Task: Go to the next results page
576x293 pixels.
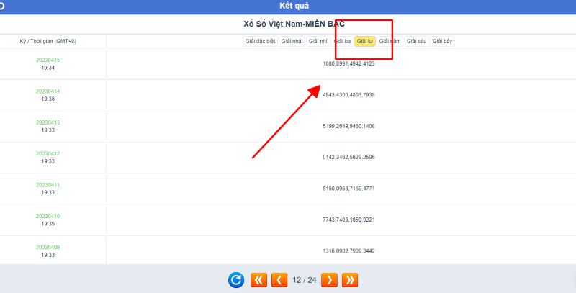Action: coord(329,280)
